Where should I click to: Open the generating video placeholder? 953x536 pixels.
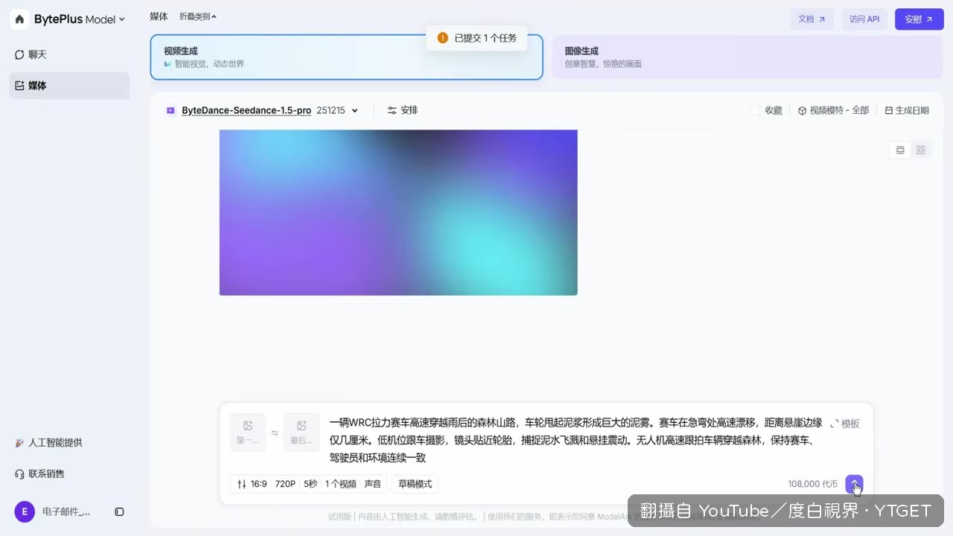[398, 212]
